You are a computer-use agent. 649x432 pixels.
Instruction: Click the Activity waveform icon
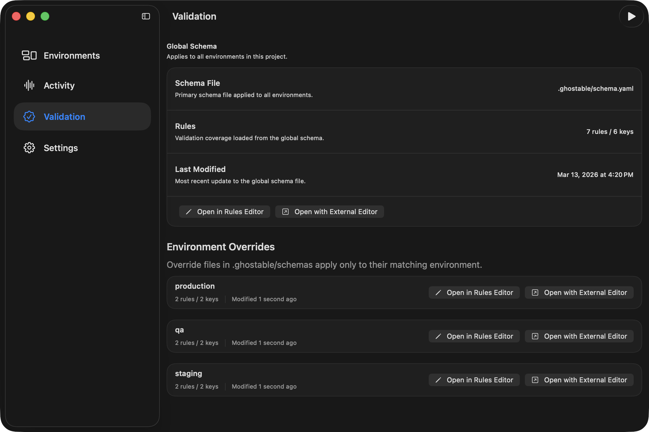(x=30, y=85)
